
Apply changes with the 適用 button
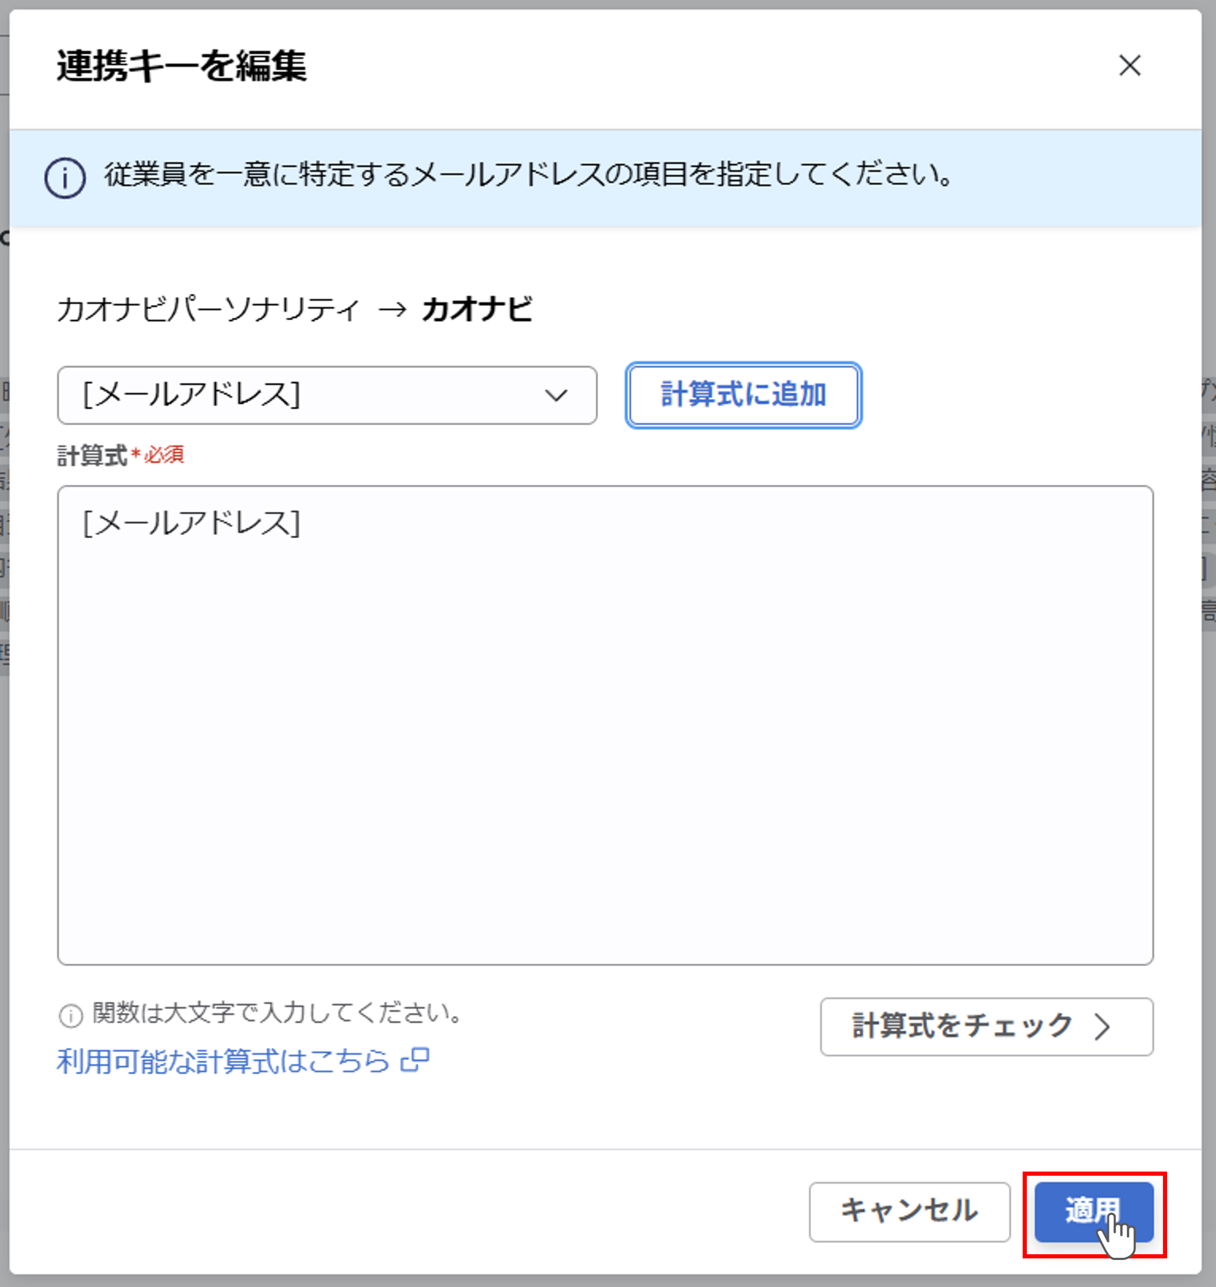pyautogui.click(x=1094, y=1212)
